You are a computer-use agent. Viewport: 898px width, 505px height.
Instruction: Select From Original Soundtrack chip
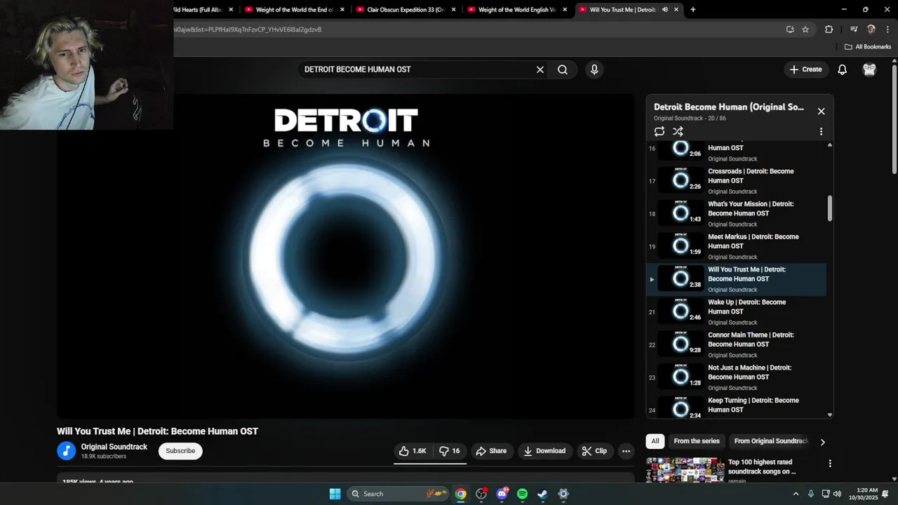(x=771, y=441)
